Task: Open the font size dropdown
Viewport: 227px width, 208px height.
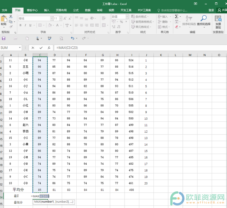Action: (61, 18)
